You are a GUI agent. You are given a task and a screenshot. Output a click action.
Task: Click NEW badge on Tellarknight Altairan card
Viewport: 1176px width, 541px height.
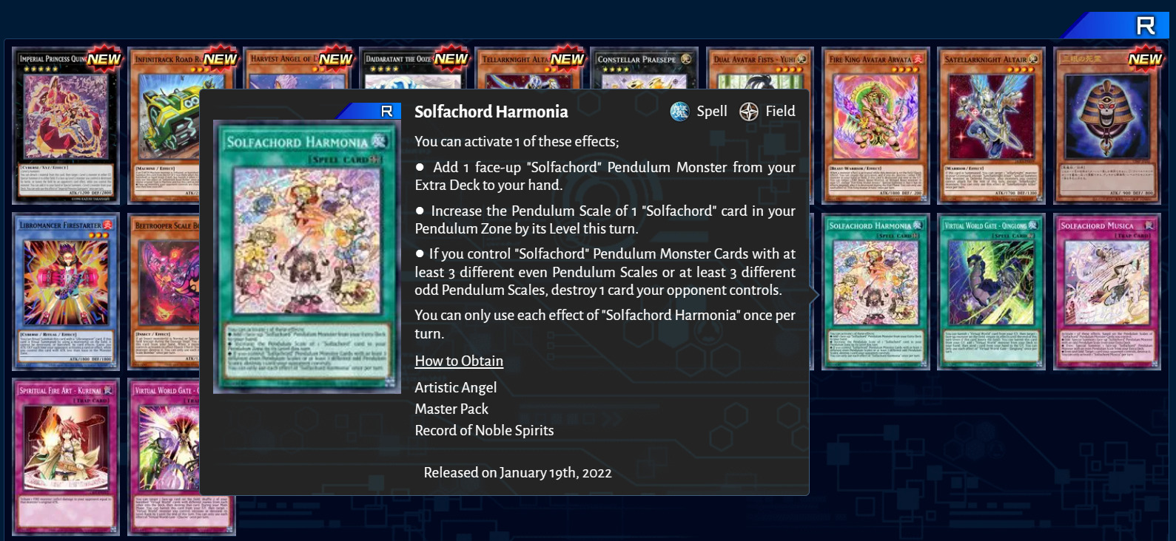pyautogui.click(x=567, y=59)
